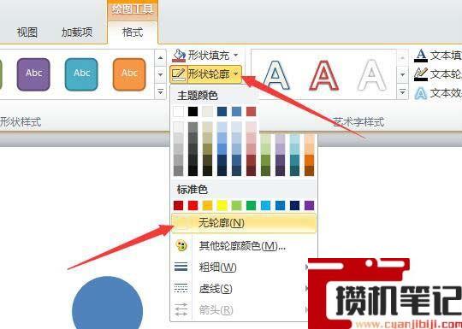Click the Text Fill A icon
The image size is (462, 329).
421,56
